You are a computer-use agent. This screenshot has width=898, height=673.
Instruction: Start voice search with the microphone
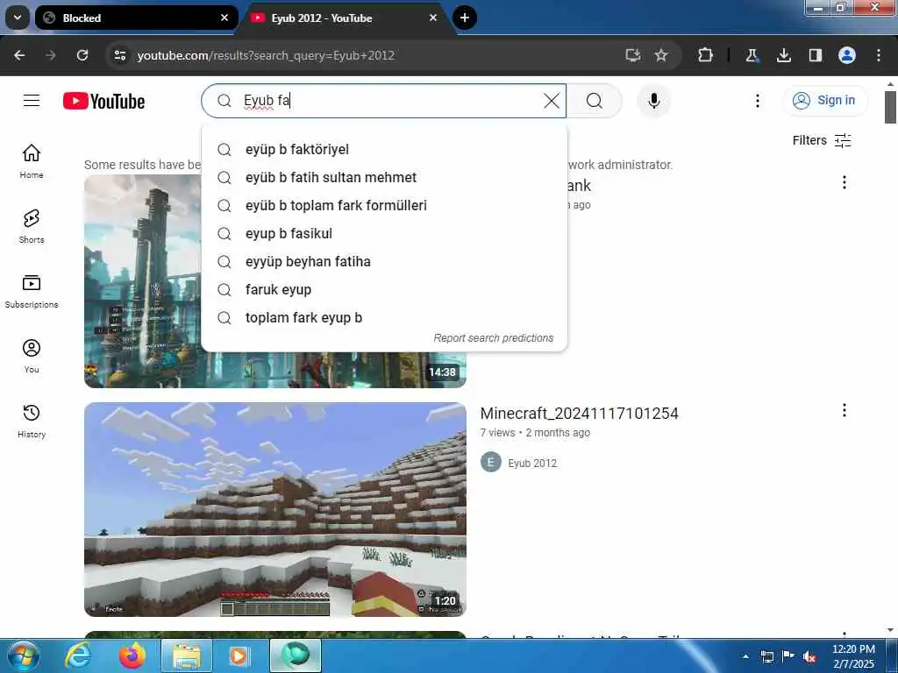pyautogui.click(x=653, y=101)
